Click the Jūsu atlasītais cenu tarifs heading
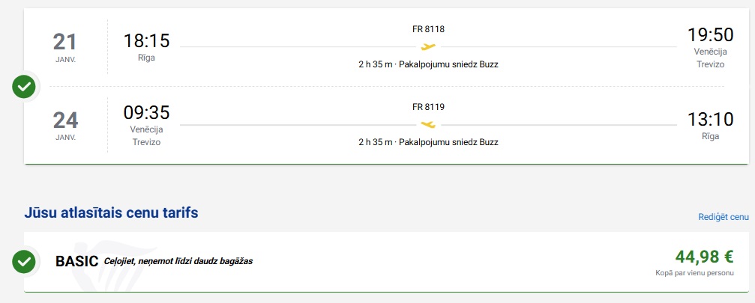Viewport: 755px width, 303px height. pyautogui.click(x=111, y=213)
